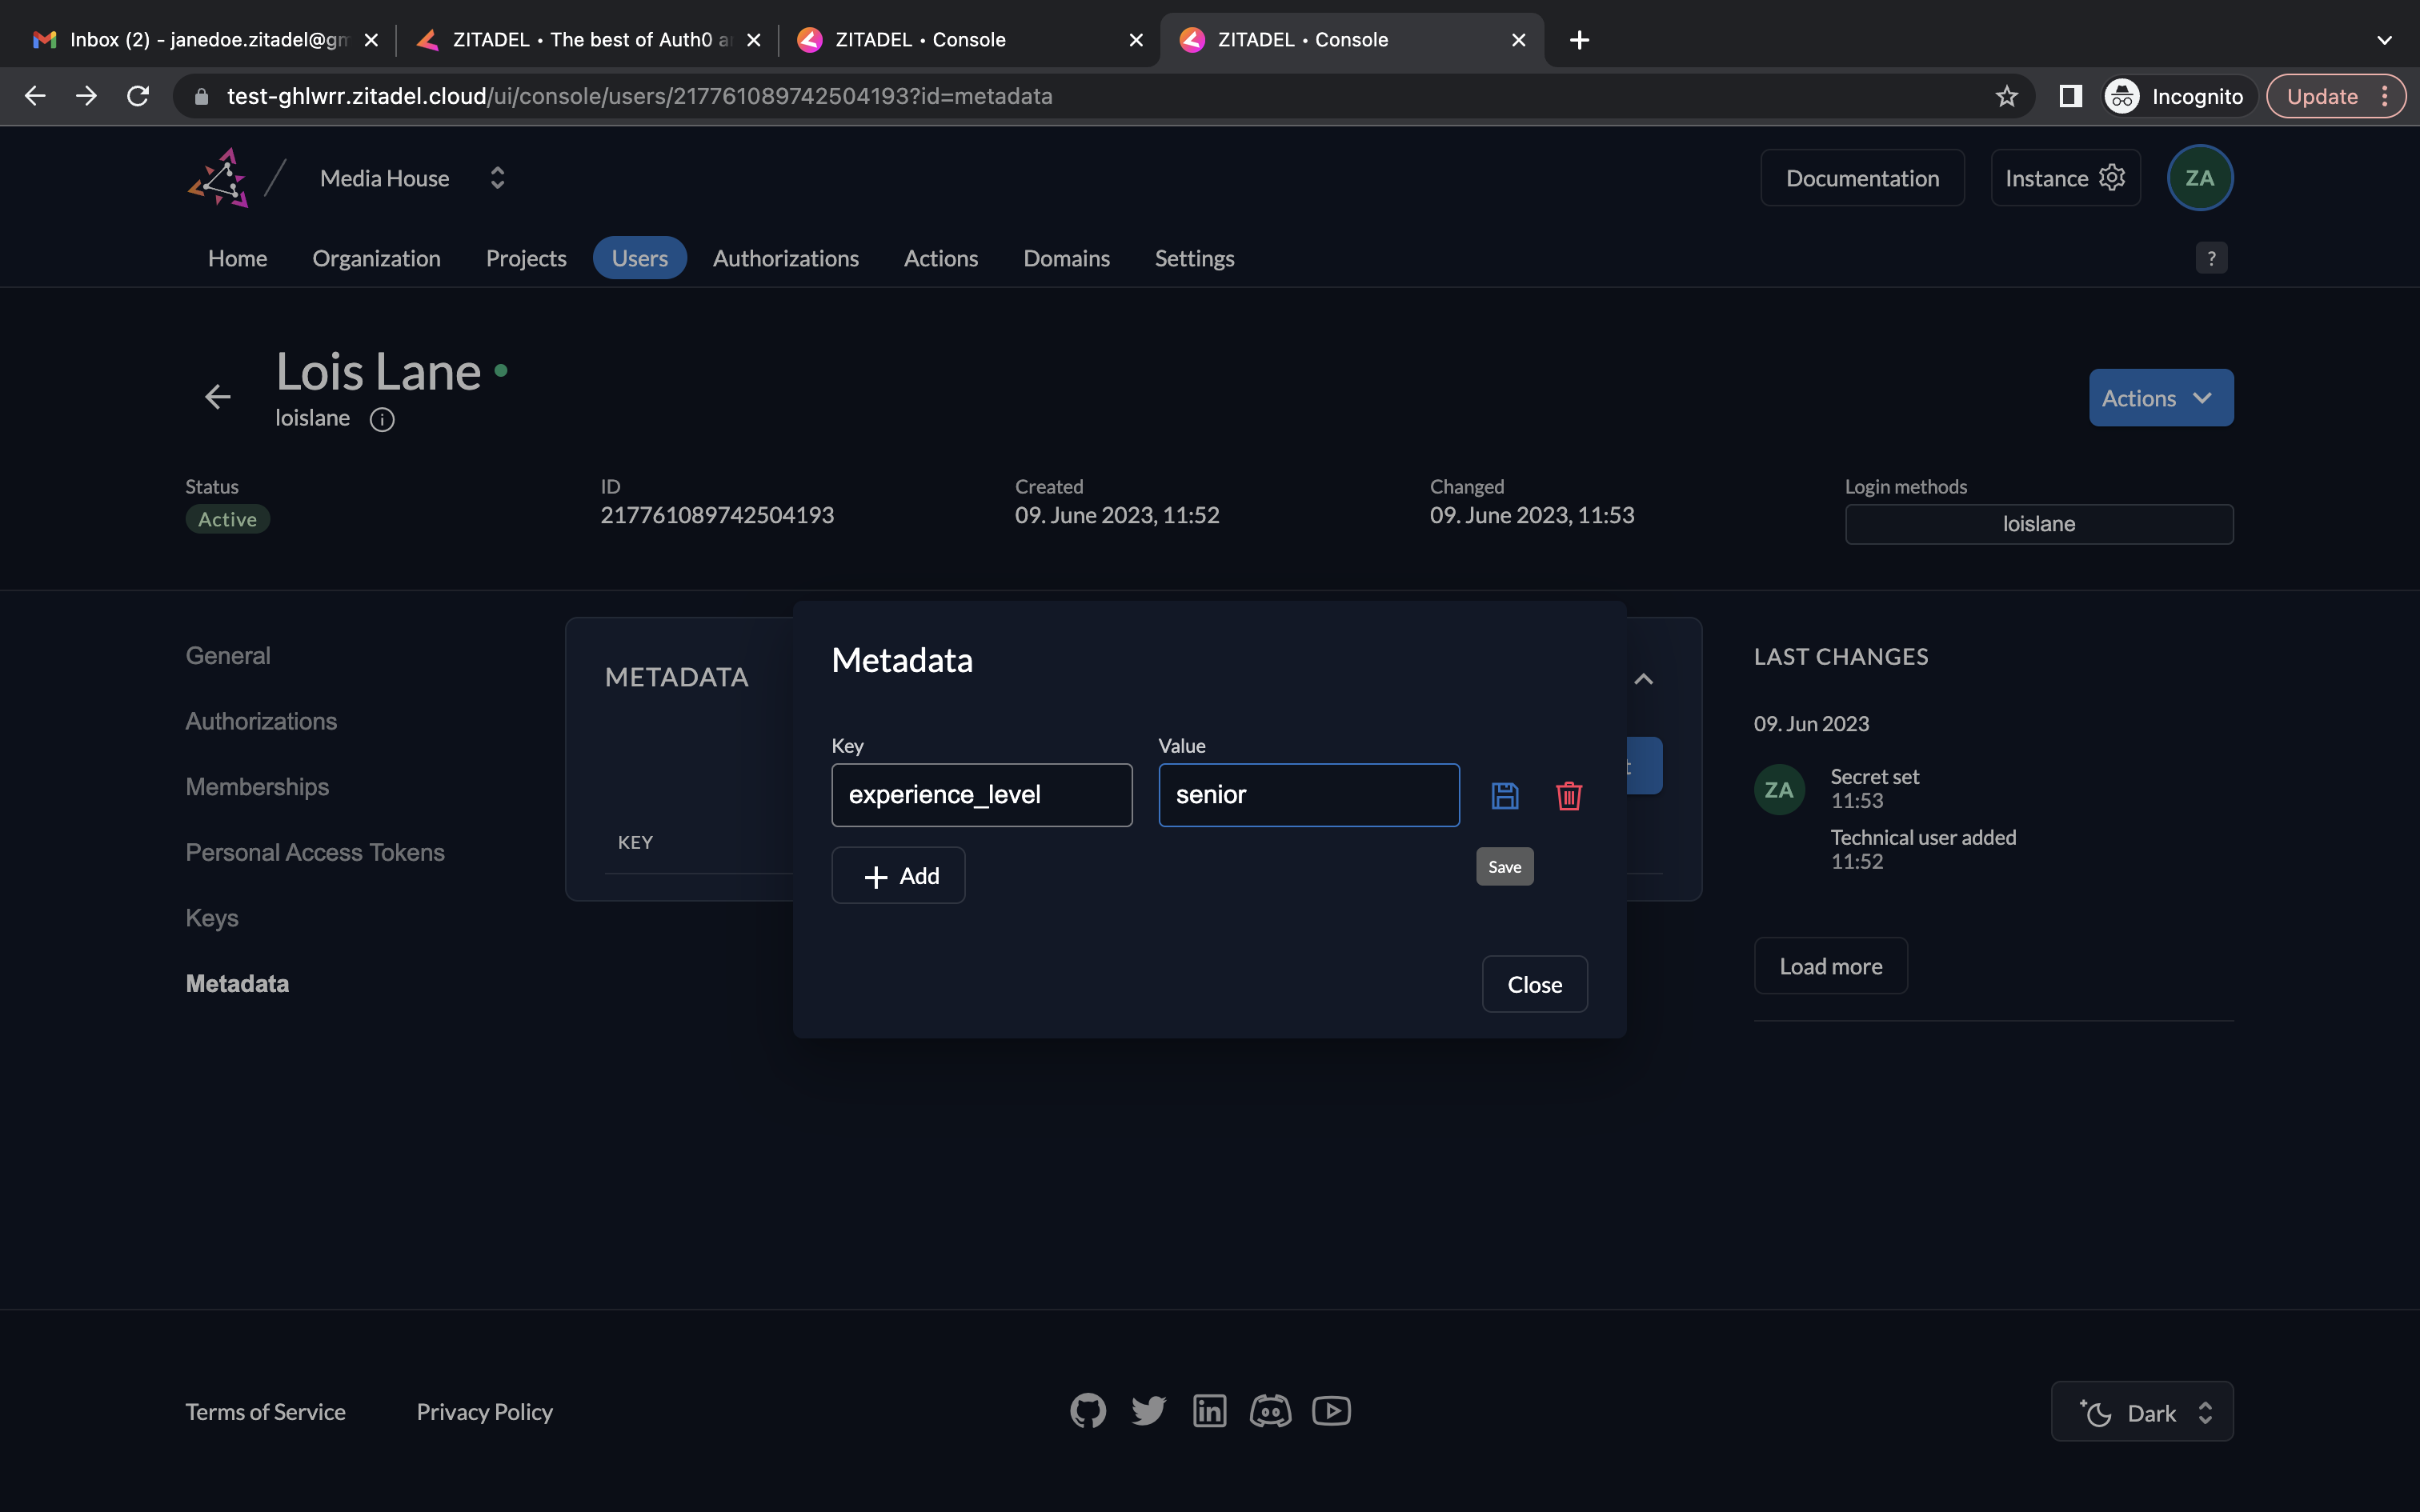Click the Add metadata entry plus icon
The image size is (2420, 1512).
pos(876,876)
